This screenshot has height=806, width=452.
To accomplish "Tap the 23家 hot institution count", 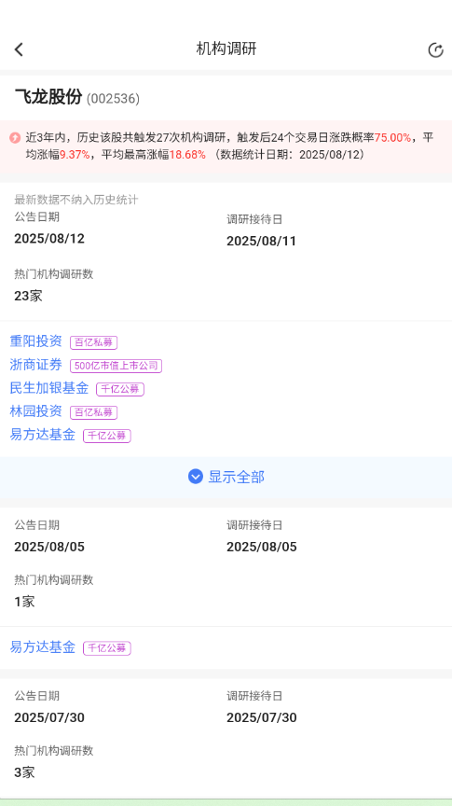I will pyautogui.click(x=28, y=296).
